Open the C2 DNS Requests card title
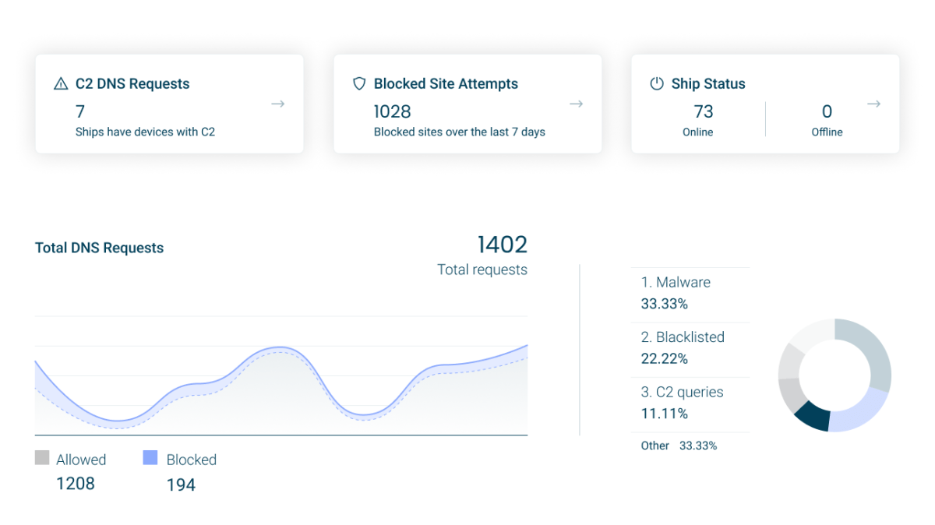This screenshot has height=525, width=935. click(132, 84)
